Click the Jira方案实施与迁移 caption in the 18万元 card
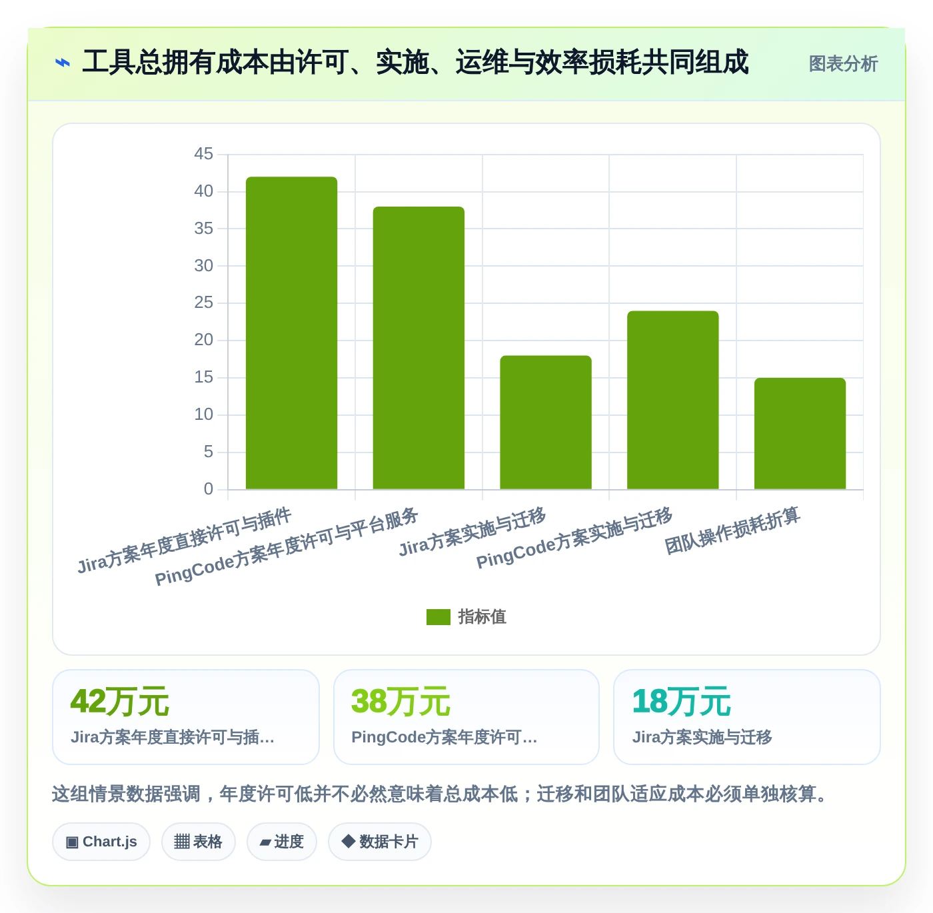The image size is (933, 913). click(702, 737)
